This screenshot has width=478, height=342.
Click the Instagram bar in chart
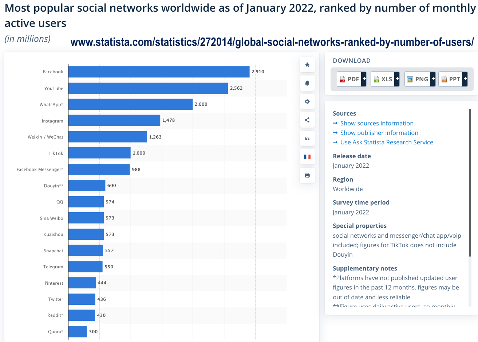114,120
